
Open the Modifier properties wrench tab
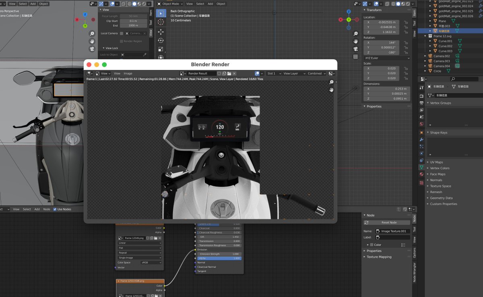[x=421, y=139]
